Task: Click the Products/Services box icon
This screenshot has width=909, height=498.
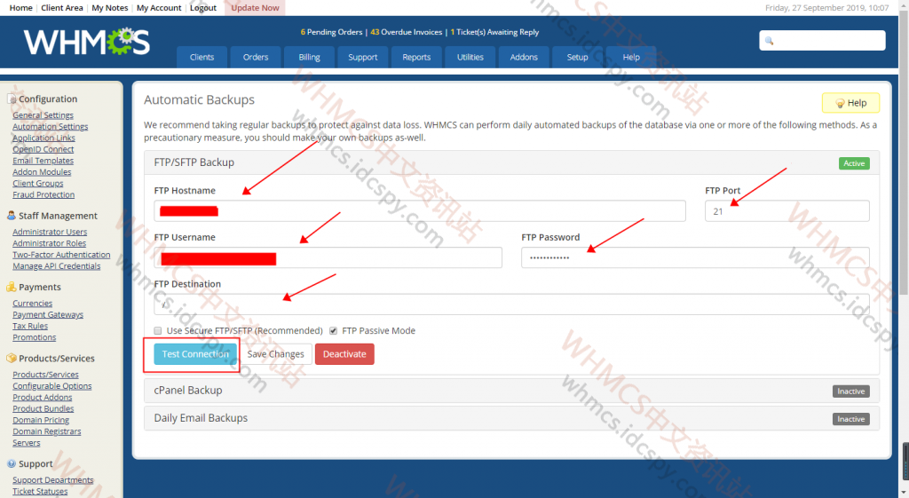Action: [x=11, y=359]
